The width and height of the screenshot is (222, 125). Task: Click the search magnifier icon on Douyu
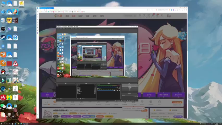[x=135, y=16]
